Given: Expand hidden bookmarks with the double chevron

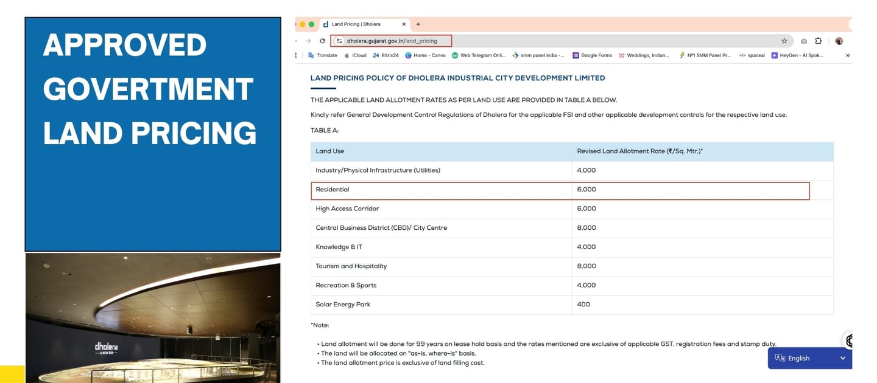Looking at the screenshot, I should (x=848, y=55).
